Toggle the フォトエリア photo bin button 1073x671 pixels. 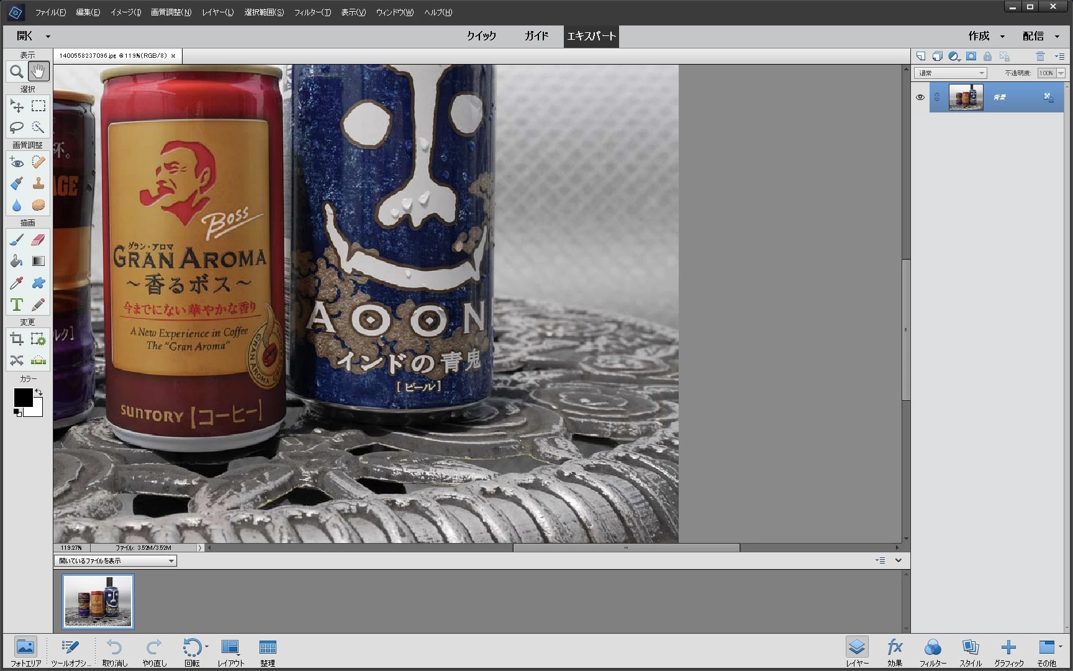[x=25, y=652]
